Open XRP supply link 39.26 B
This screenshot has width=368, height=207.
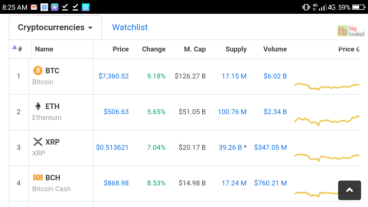230,147
